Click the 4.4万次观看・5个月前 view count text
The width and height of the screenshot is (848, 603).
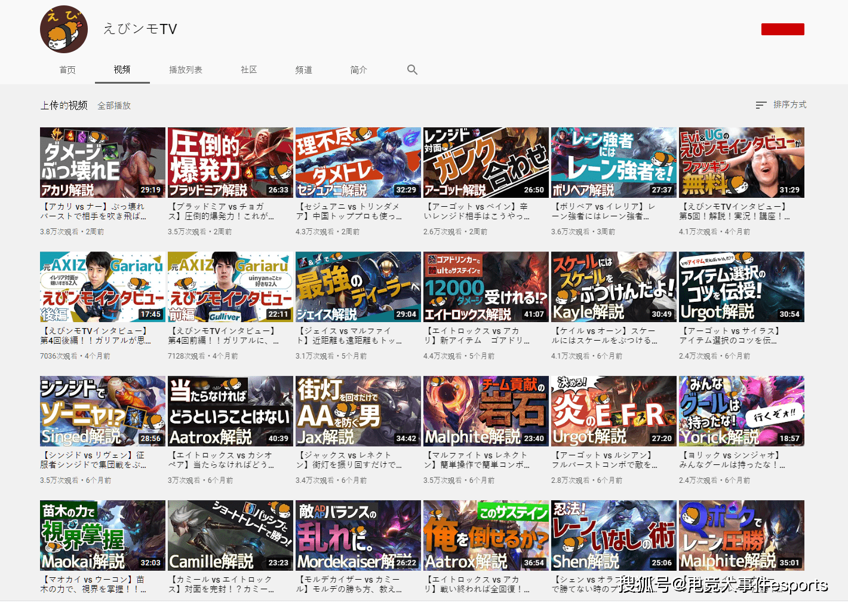tap(459, 356)
